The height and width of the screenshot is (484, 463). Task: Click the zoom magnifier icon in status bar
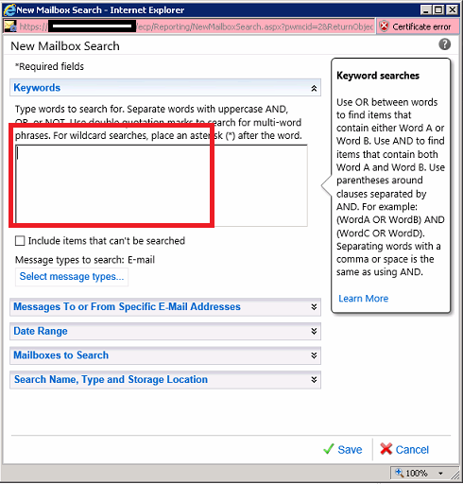(x=399, y=473)
